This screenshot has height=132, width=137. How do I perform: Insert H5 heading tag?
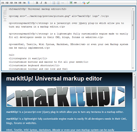coord(20,3)
